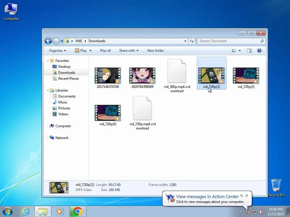Expand the Computer node in navigation pane
This screenshot has height=217, width=290.
click(48, 126)
